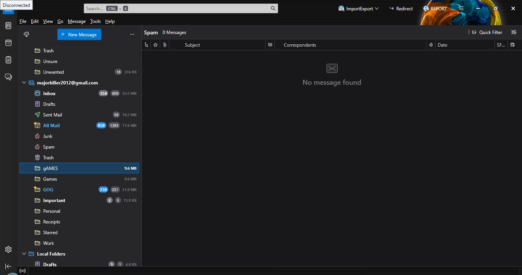Screen dimensions: 522x275
Task: Toggle the Quick Filter bar
Action: point(487,32)
